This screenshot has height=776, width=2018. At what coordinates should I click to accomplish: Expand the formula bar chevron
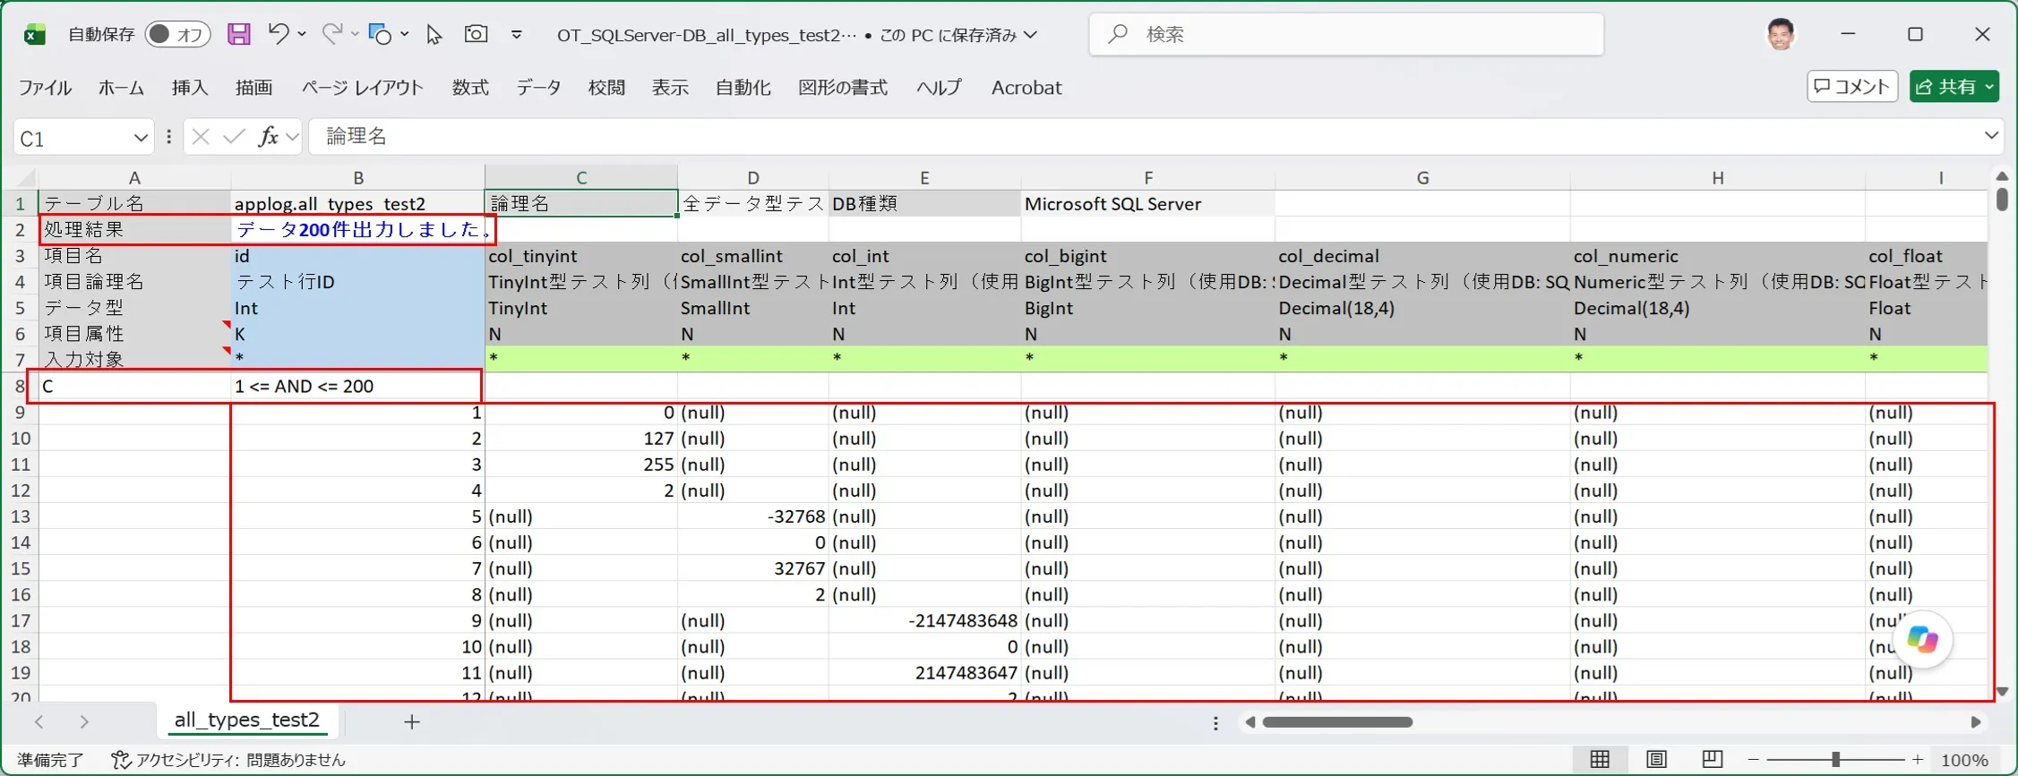click(x=1991, y=136)
